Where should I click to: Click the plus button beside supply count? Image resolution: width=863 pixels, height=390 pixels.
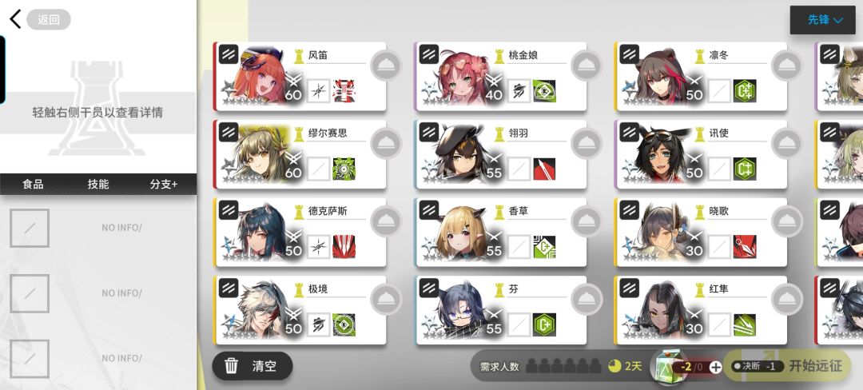[715, 368]
